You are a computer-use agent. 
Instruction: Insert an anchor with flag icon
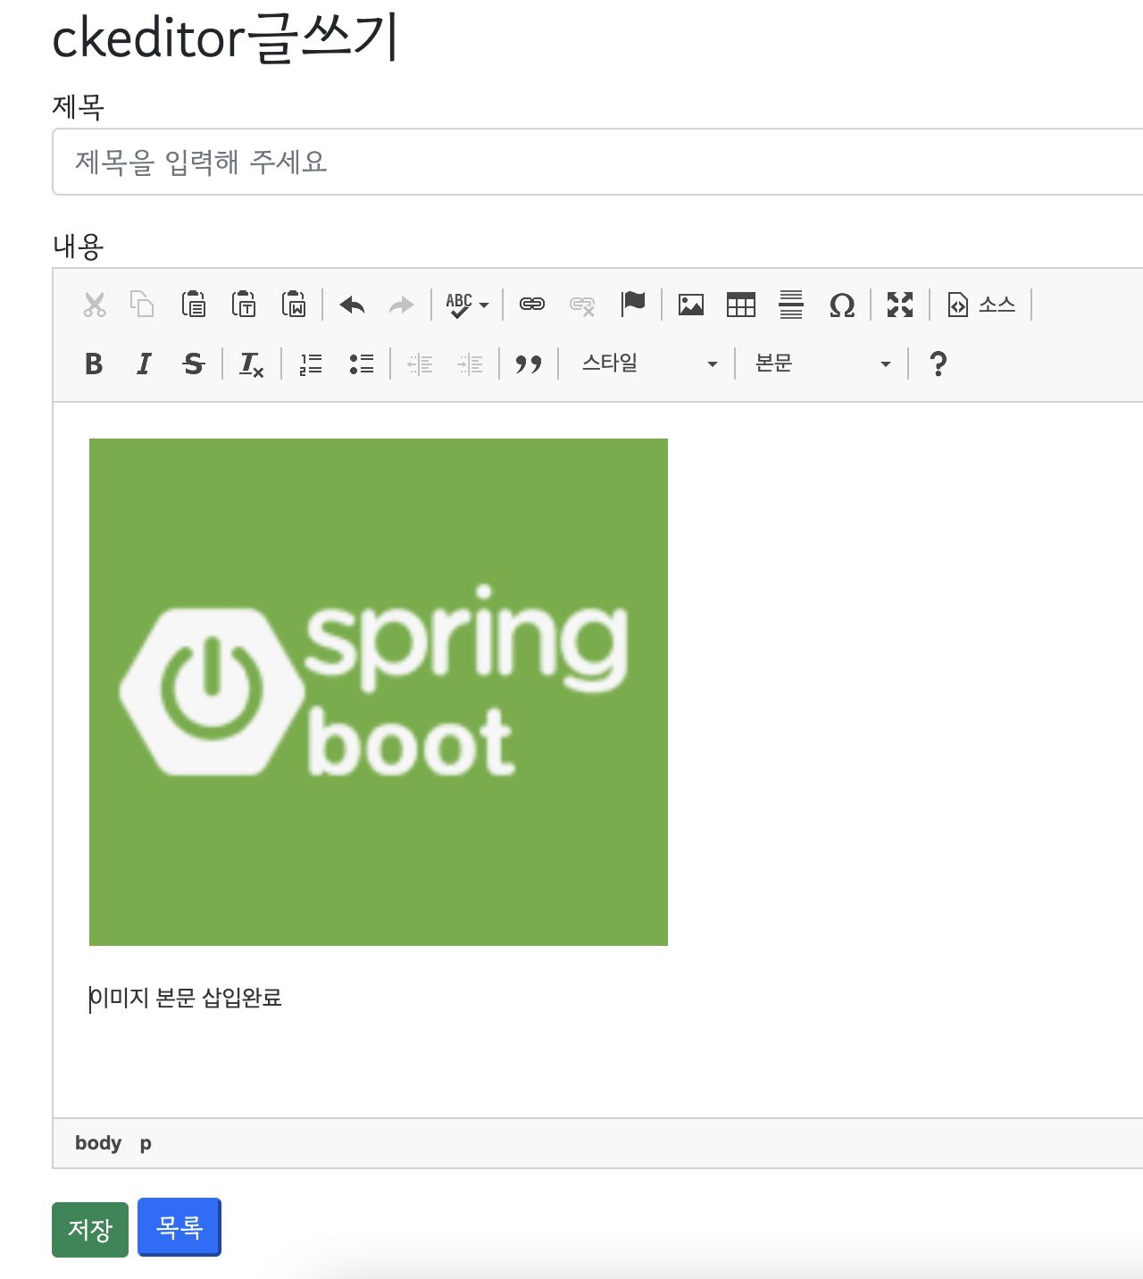pyautogui.click(x=633, y=305)
